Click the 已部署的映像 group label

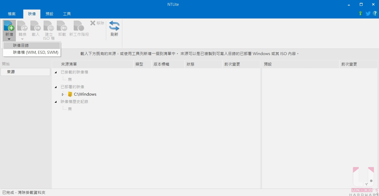coord(73,87)
